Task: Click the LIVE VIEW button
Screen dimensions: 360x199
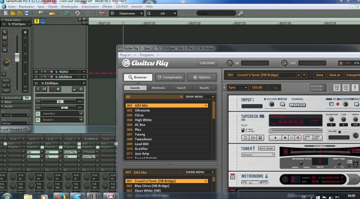Action: 207,63
